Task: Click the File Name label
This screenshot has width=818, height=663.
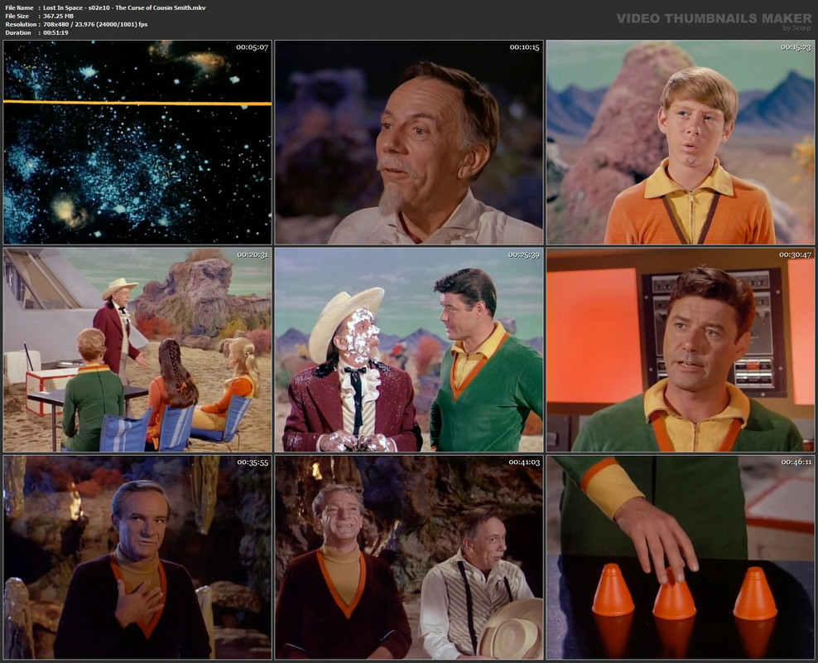Action: point(19,7)
